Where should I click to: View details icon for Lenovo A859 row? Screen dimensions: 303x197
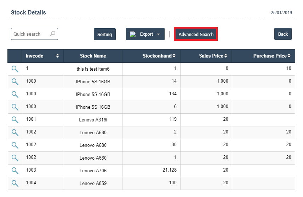point(15,183)
